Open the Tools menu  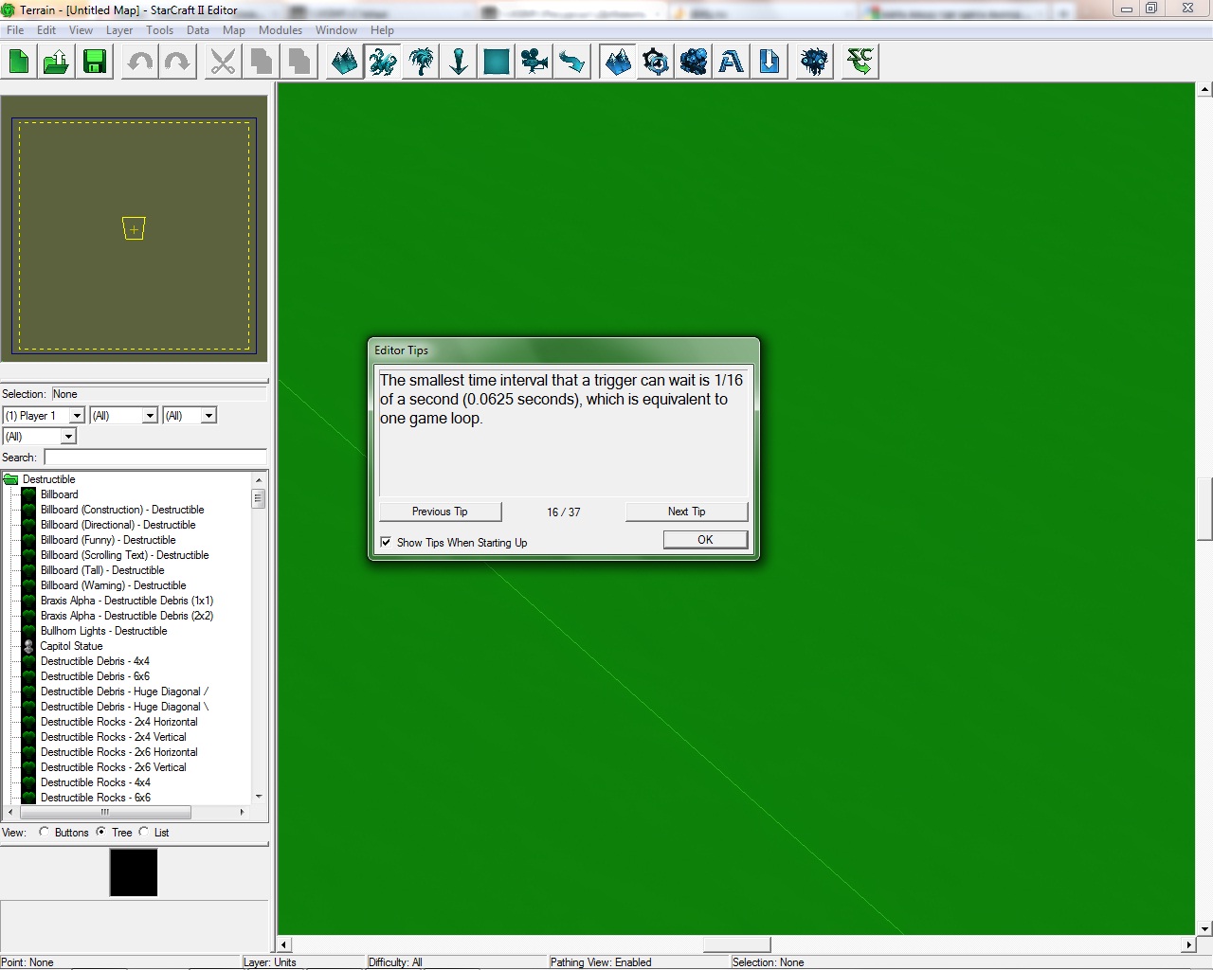[159, 30]
